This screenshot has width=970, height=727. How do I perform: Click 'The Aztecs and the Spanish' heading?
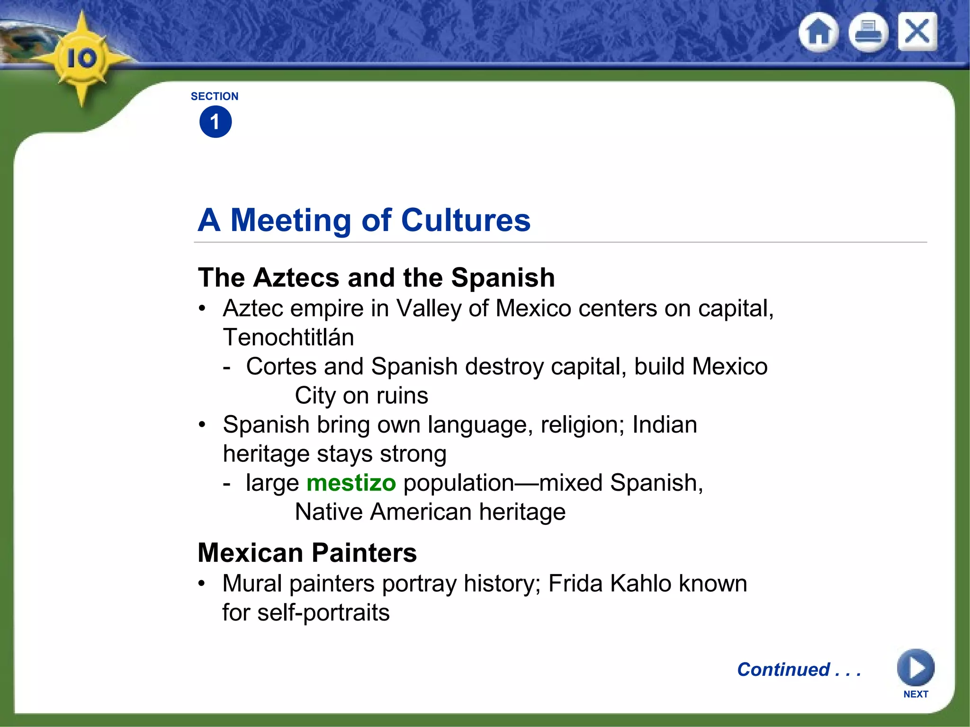click(377, 277)
